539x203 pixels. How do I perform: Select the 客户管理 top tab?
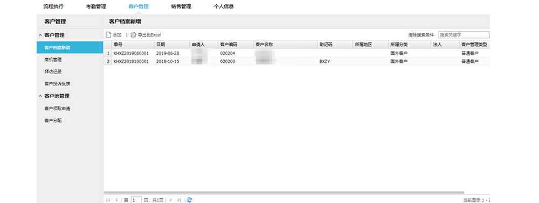tap(139, 6)
